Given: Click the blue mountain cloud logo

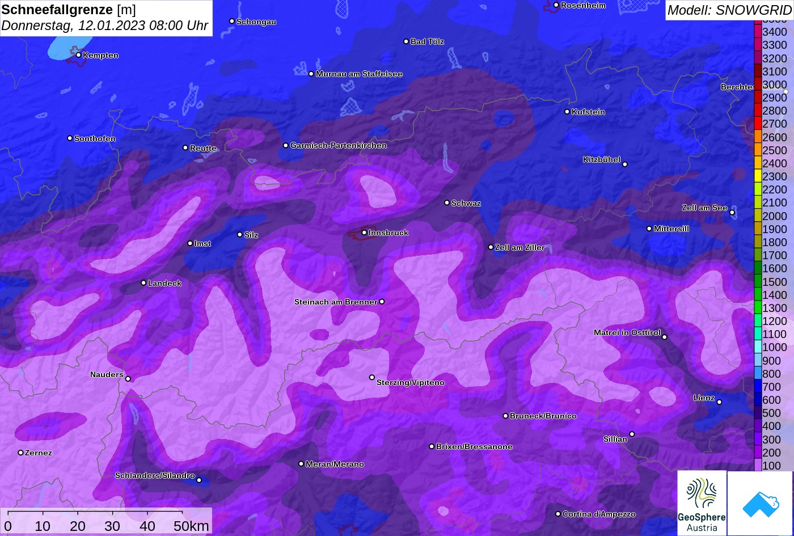Looking at the screenshot, I should click(x=761, y=504).
